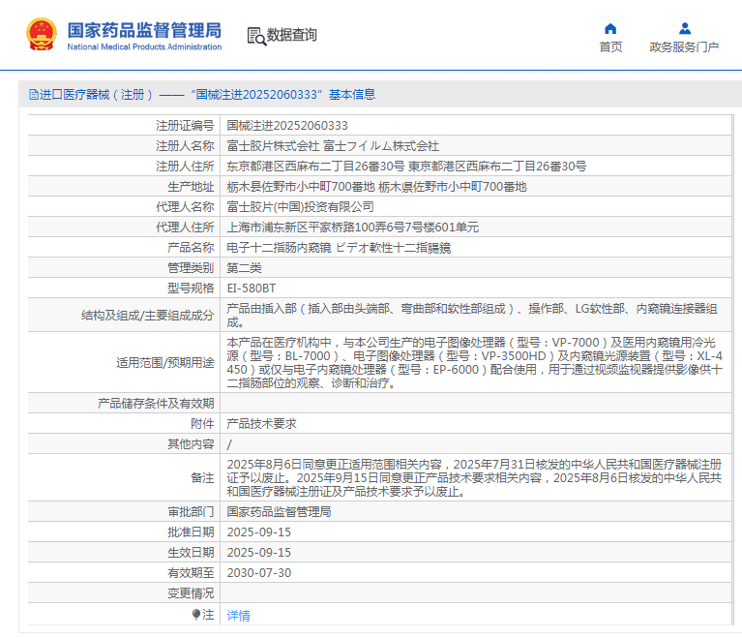Select management class 第二类
Screen dimensions: 742x638
(x=244, y=268)
